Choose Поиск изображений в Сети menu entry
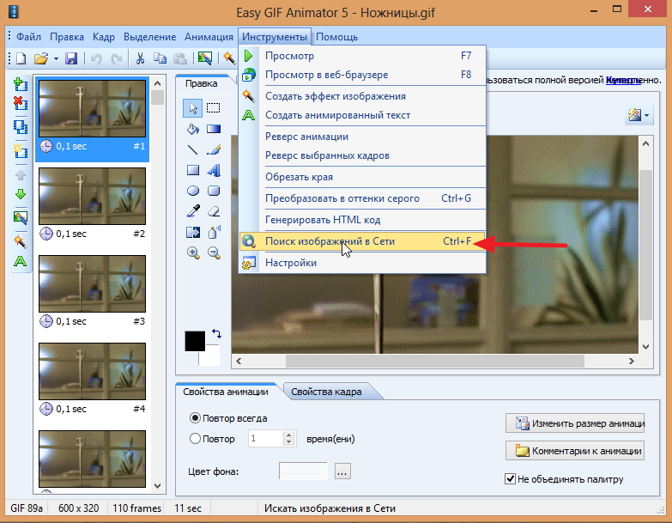672x523 pixels. [x=362, y=241]
